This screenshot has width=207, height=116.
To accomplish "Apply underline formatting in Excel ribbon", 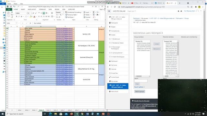I will click(21, 16).
